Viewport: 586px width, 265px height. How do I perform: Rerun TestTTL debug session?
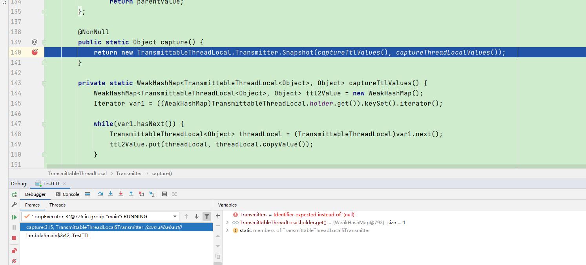pos(14,194)
